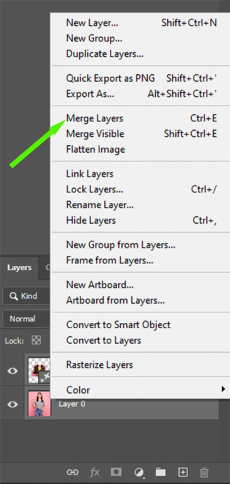
Task: Hide Layer 0 using its eye icon
Action: [12, 404]
